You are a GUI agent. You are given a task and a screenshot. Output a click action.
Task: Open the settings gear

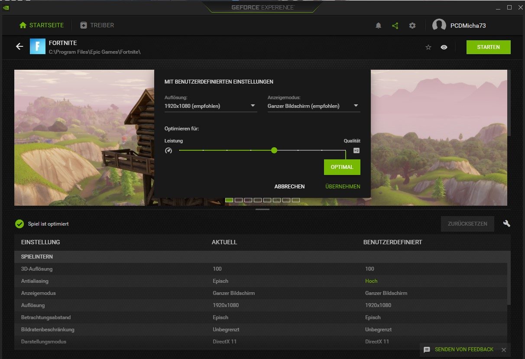pyautogui.click(x=412, y=26)
